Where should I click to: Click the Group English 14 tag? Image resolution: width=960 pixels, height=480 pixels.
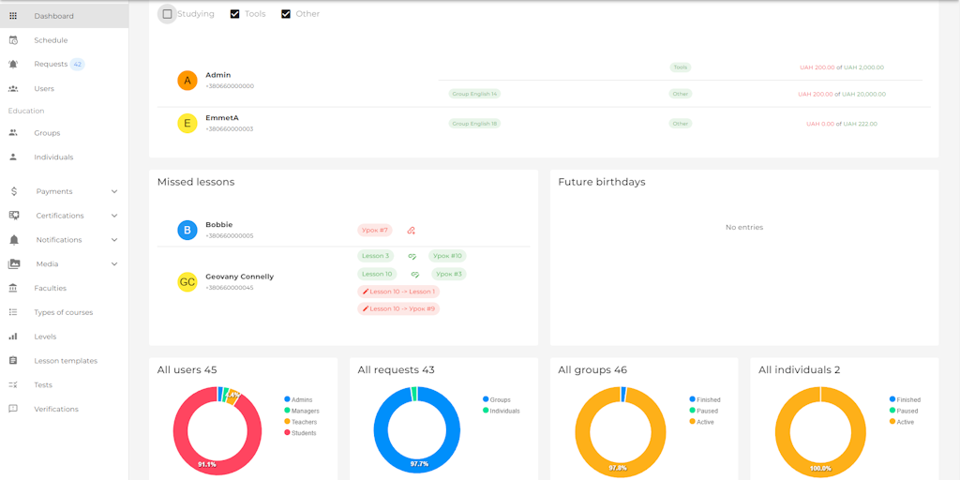click(474, 94)
